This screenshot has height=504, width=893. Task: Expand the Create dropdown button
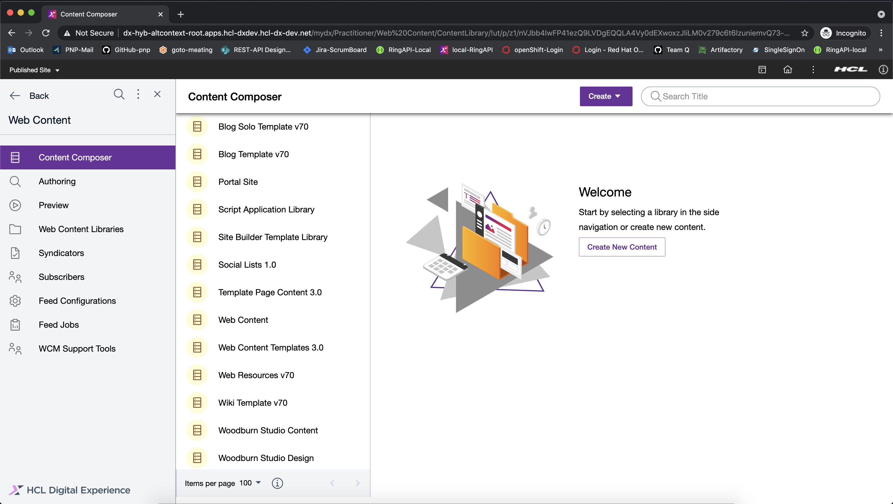pyautogui.click(x=606, y=96)
